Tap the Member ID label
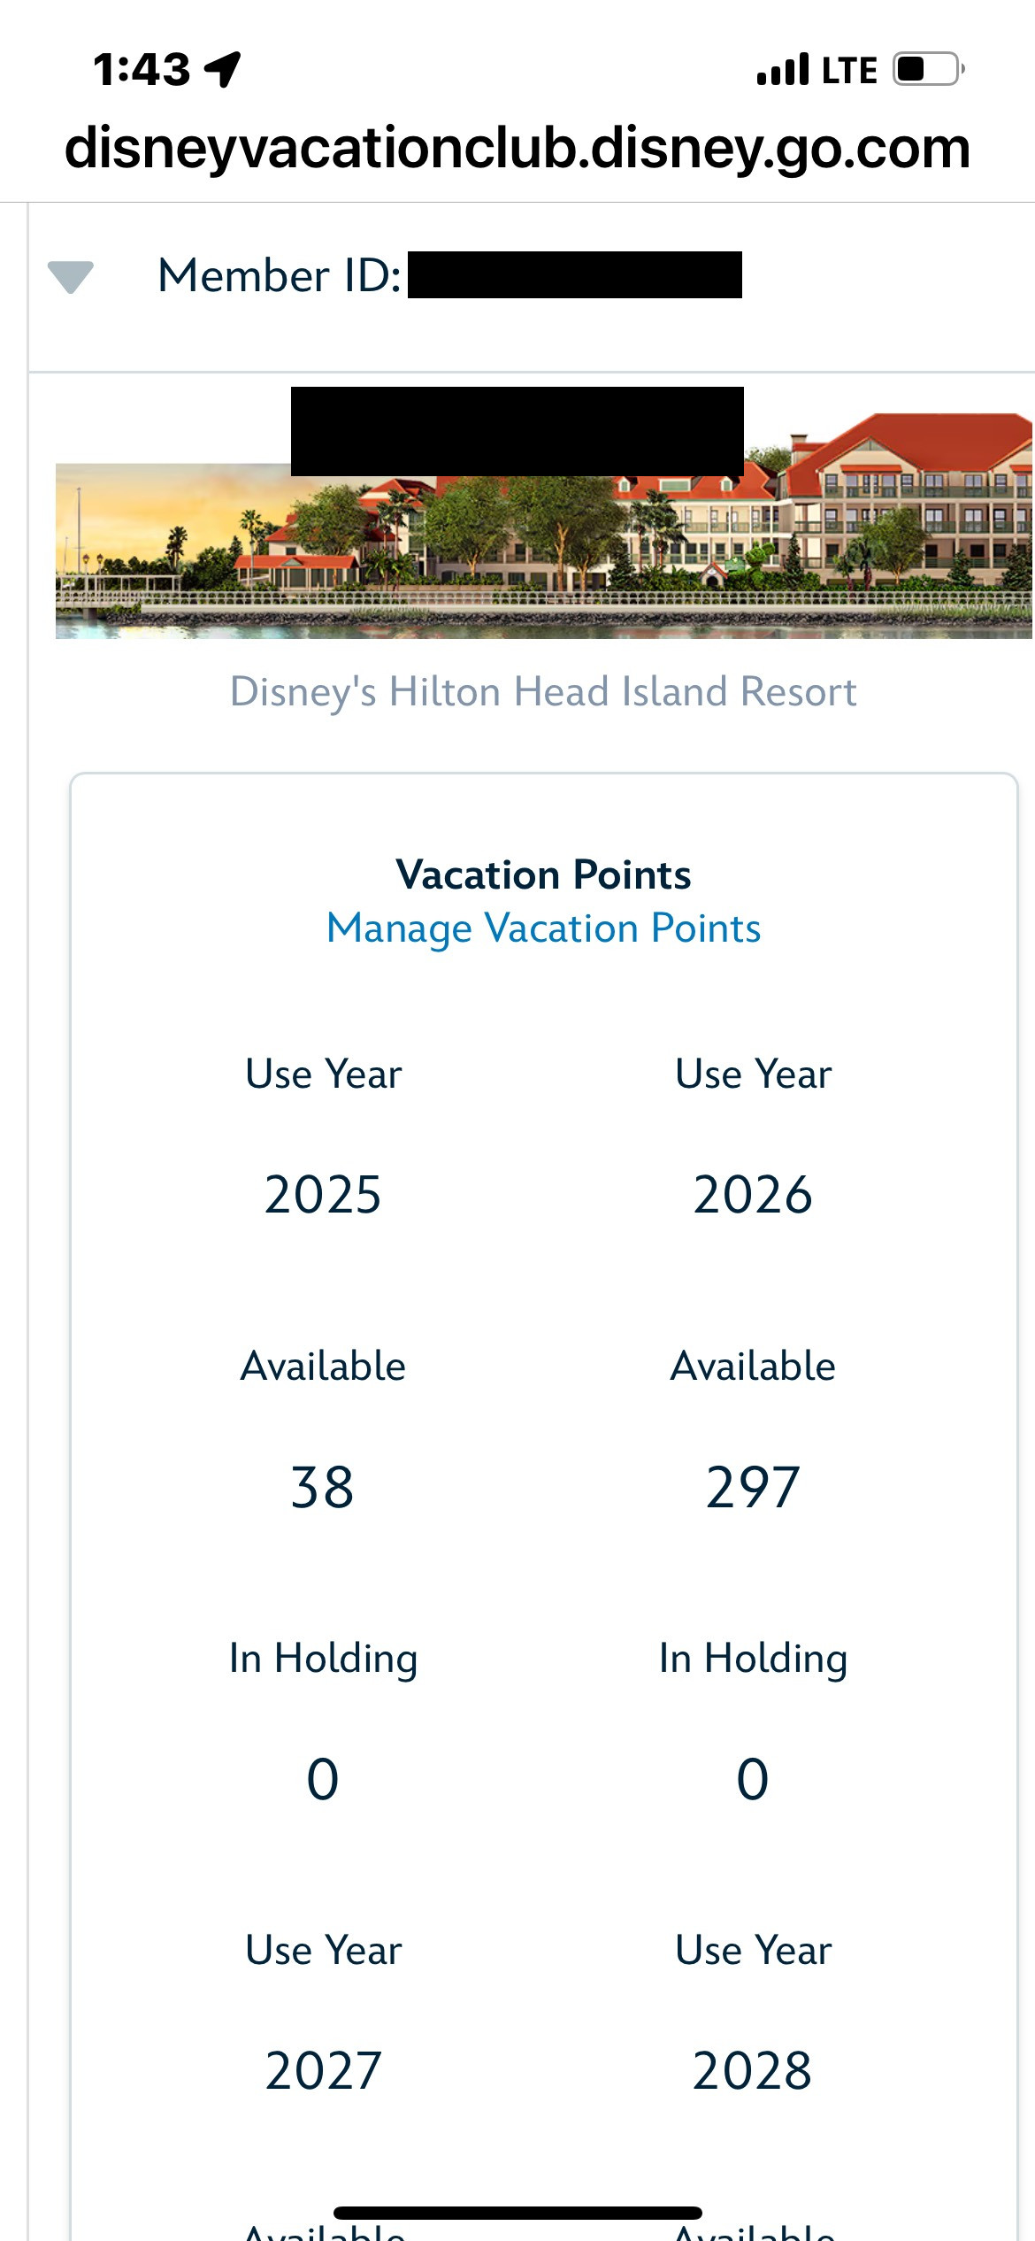Screen dimensions: 1035x2241 280,275
